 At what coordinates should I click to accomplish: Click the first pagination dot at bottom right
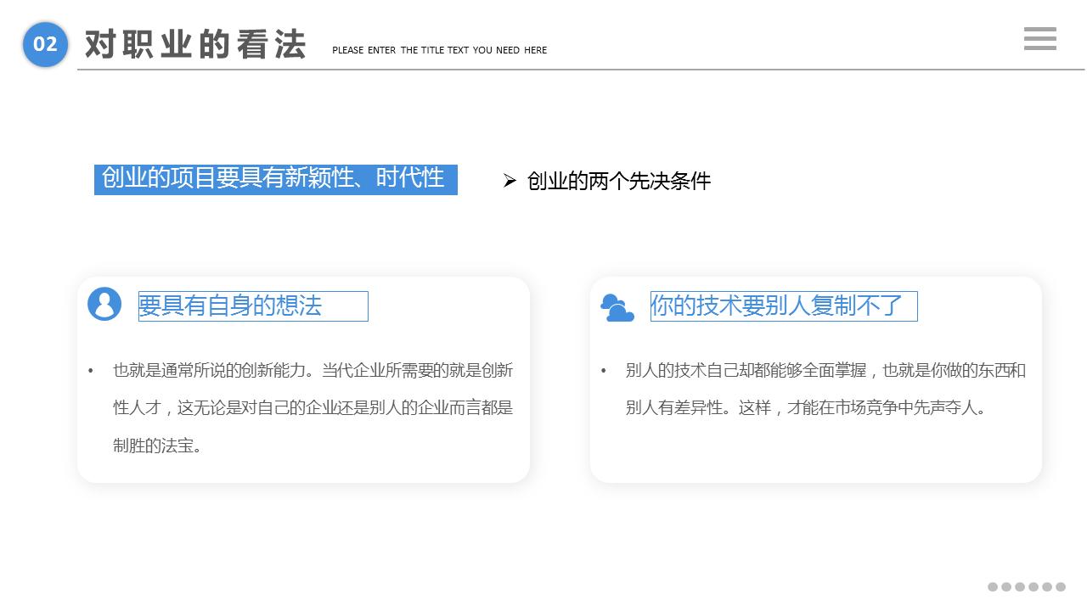[x=992, y=586]
